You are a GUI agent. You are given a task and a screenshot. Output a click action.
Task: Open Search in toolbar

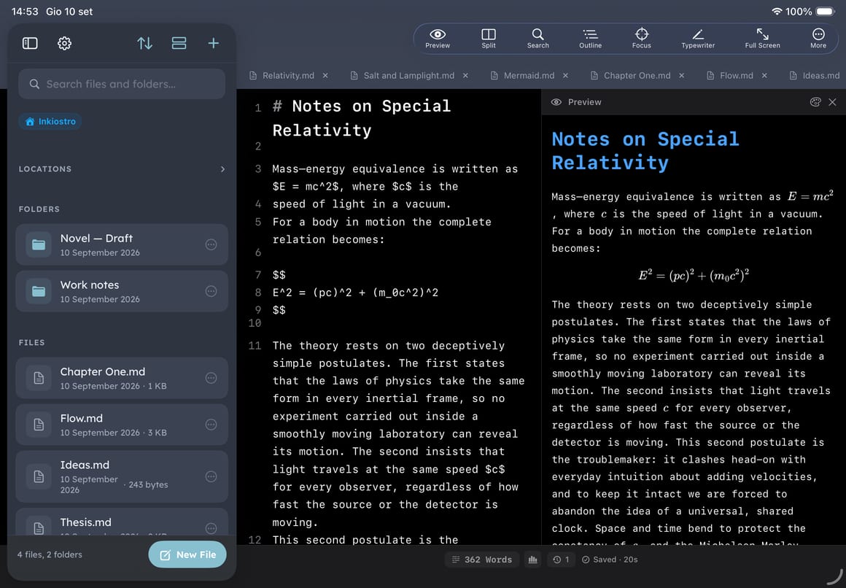538,39
